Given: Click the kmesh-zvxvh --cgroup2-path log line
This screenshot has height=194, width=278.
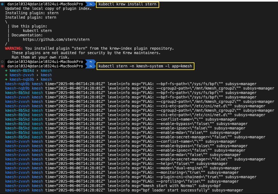Looking at the screenshot, I should coord(139,101).
